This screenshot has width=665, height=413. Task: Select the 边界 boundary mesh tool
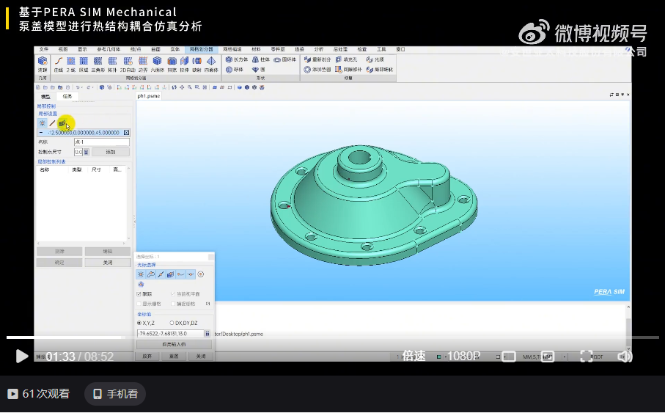click(143, 64)
